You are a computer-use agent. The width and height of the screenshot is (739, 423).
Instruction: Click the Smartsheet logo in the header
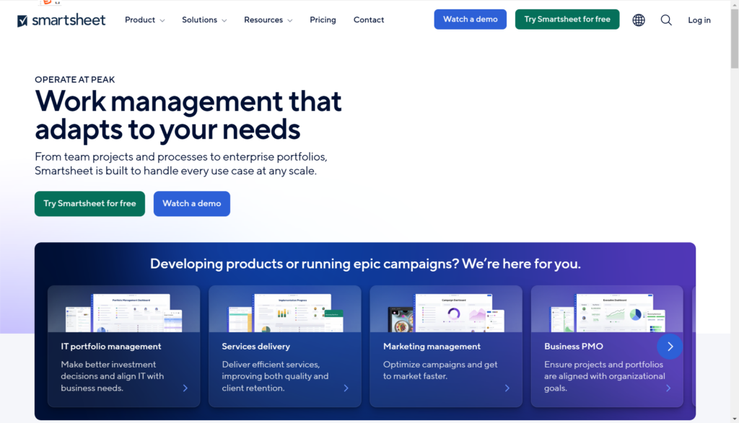(x=61, y=20)
